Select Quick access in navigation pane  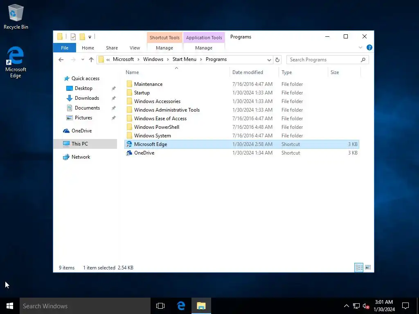click(x=86, y=78)
